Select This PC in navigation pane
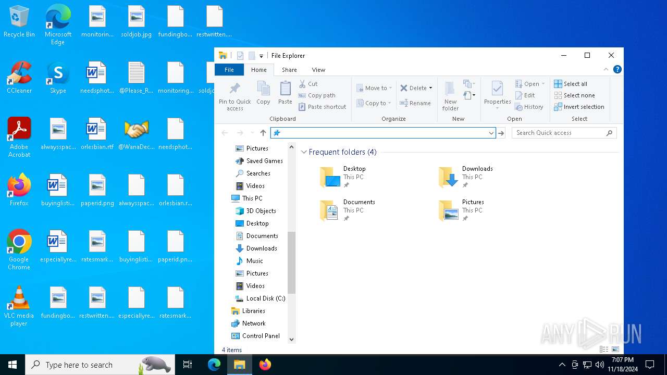The width and height of the screenshot is (667, 375). tap(252, 198)
